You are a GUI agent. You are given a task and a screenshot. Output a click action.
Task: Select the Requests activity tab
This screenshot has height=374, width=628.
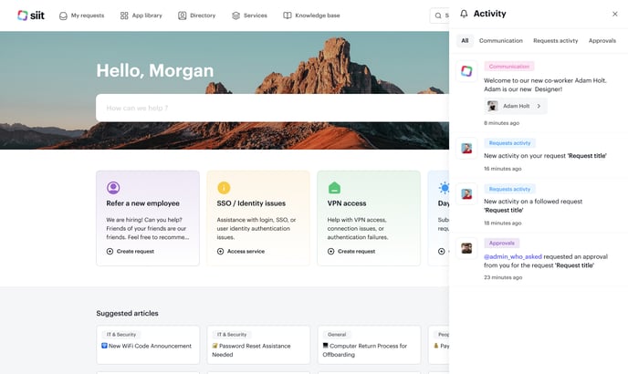click(555, 41)
